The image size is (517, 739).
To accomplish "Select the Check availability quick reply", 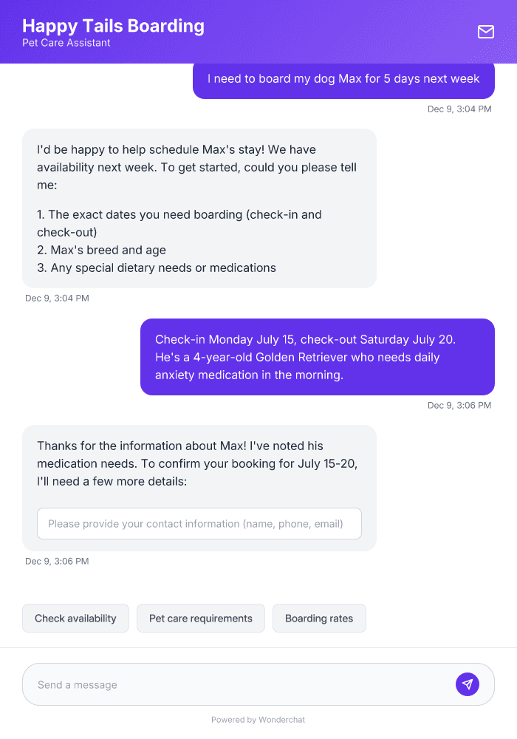I will pyautogui.click(x=75, y=618).
